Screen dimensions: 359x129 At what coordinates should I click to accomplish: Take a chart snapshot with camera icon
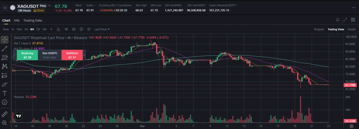coord(74,29)
